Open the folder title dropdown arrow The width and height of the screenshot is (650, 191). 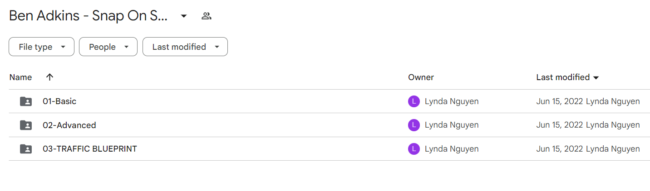pos(184,16)
